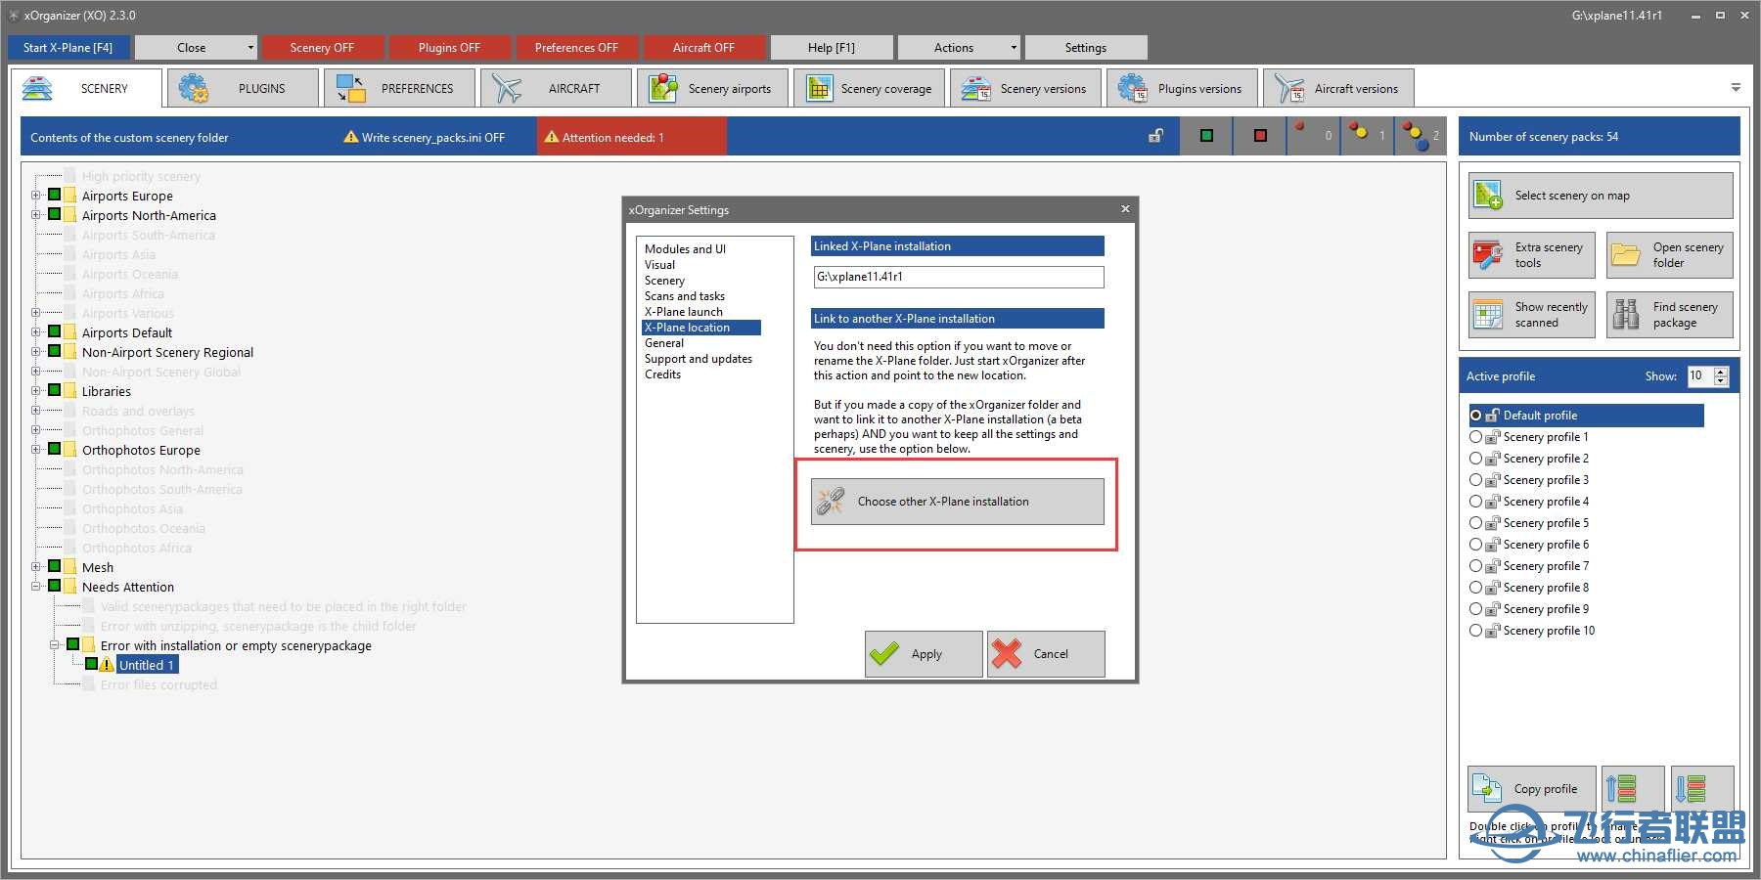Click Open scenery folder button

click(x=1670, y=255)
